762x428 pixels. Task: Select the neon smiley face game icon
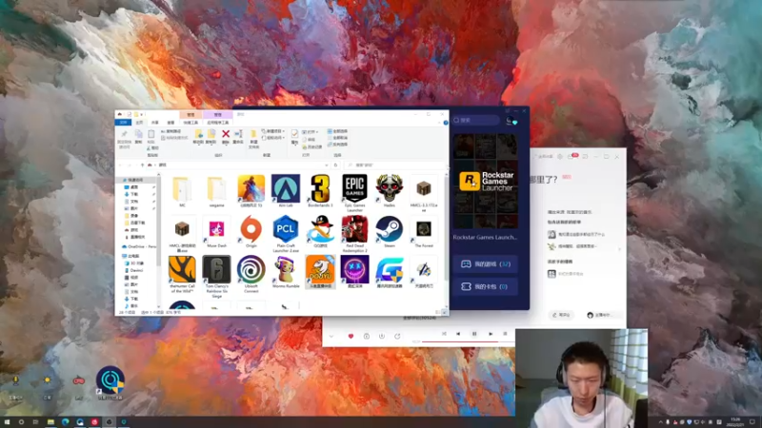click(354, 269)
